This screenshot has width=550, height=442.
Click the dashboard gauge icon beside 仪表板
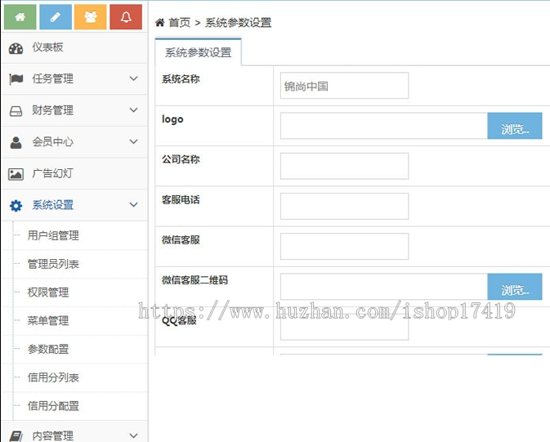coord(16,48)
